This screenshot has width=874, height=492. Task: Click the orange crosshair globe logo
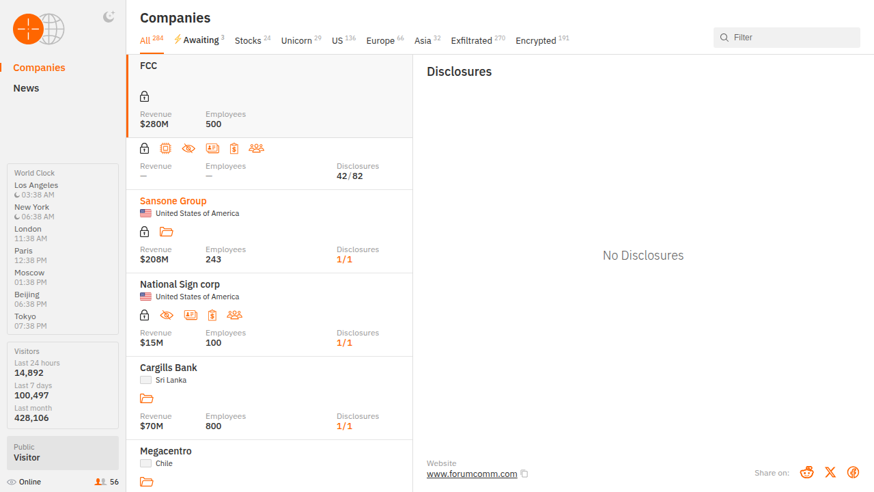click(x=38, y=29)
